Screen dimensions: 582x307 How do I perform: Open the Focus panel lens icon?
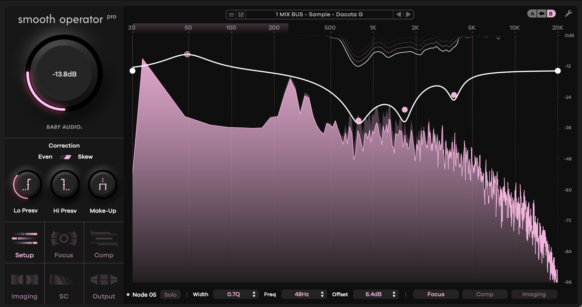pyautogui.click(x=64, y=238)
